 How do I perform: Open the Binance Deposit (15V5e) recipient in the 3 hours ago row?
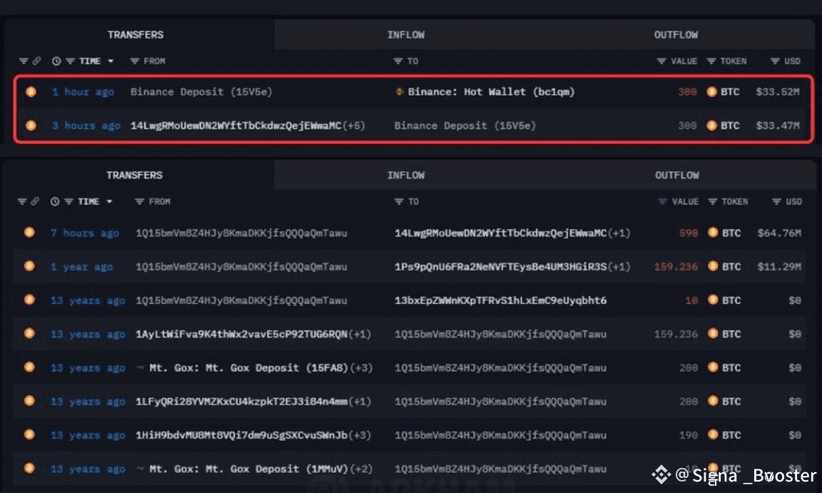(x=465, y=126)
